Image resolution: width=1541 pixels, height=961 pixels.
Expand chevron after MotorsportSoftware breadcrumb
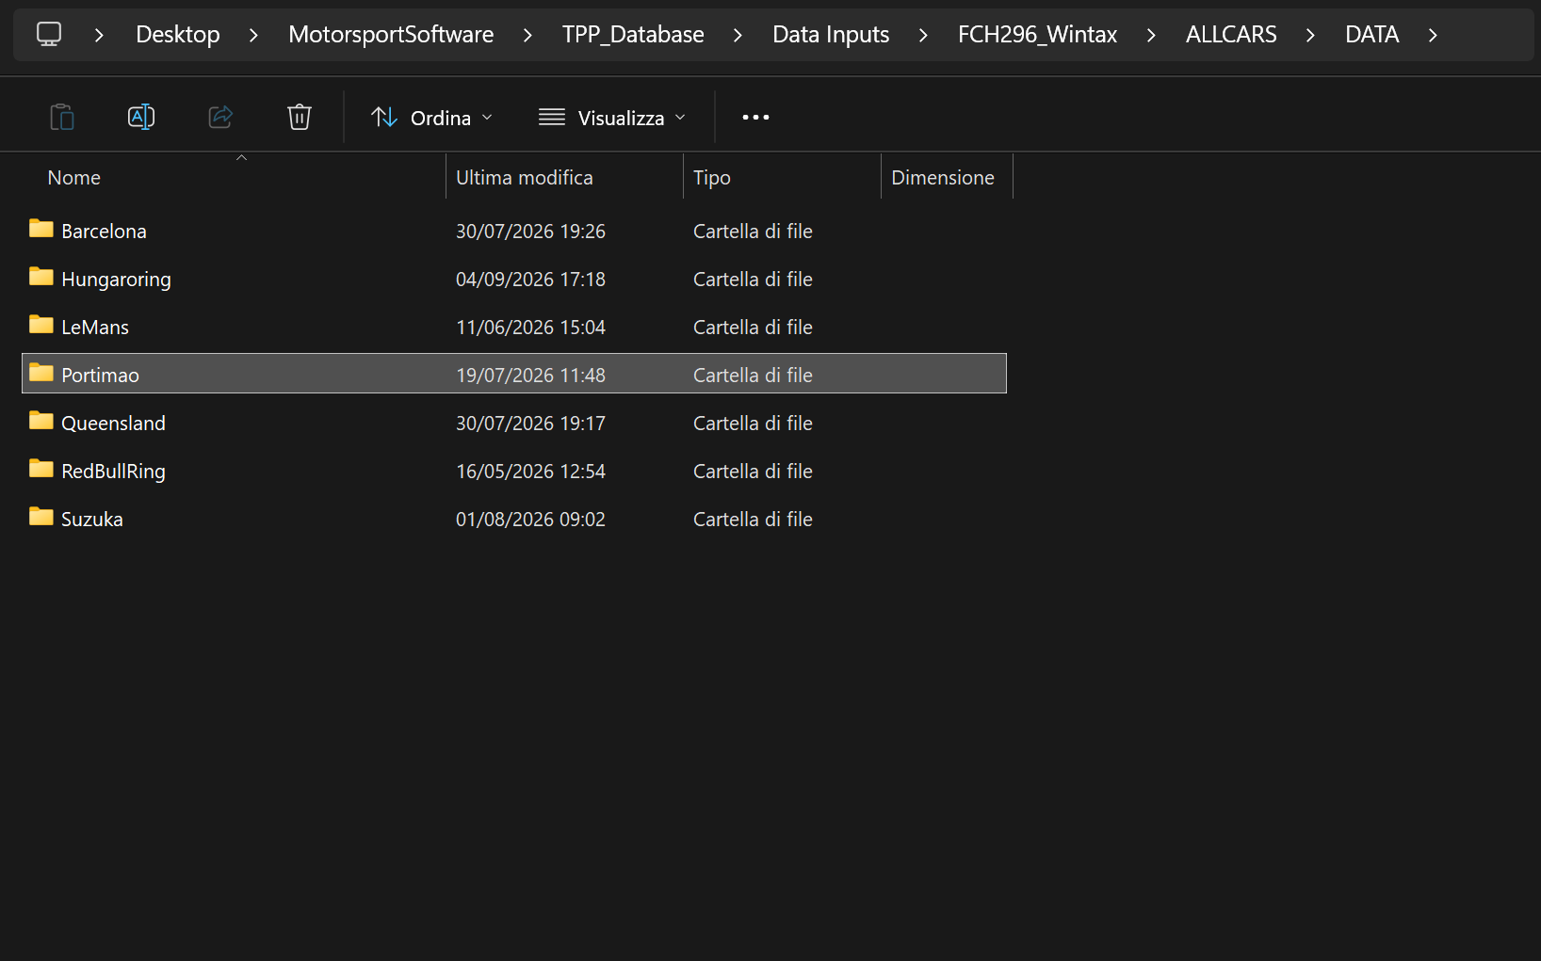527,35
